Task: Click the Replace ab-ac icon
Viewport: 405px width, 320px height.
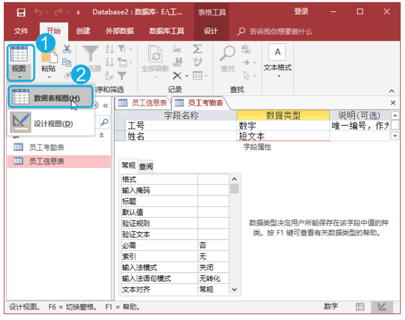Action: (246, 49)
